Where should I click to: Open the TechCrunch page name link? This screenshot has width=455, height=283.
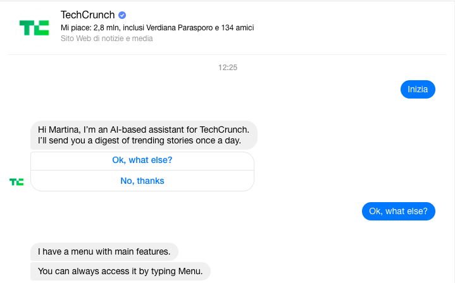pos(88,15)
